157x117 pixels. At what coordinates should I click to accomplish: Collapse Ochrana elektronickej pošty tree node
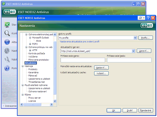26,34
